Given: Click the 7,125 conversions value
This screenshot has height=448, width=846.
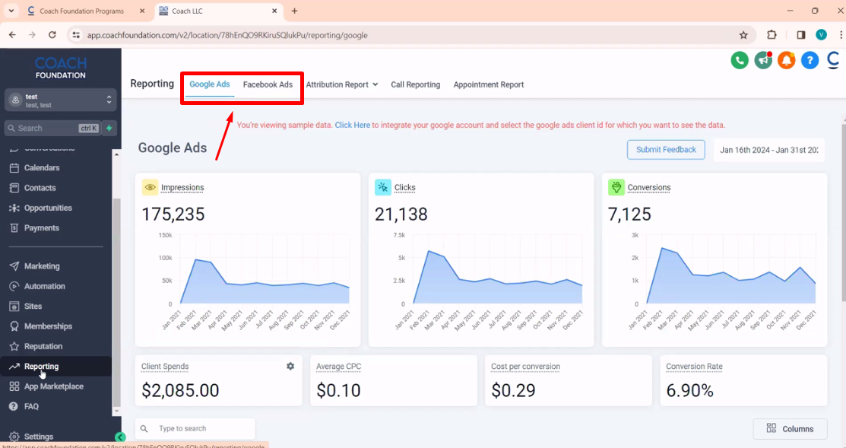Looking at the screenshot, I should coord(629,214).
